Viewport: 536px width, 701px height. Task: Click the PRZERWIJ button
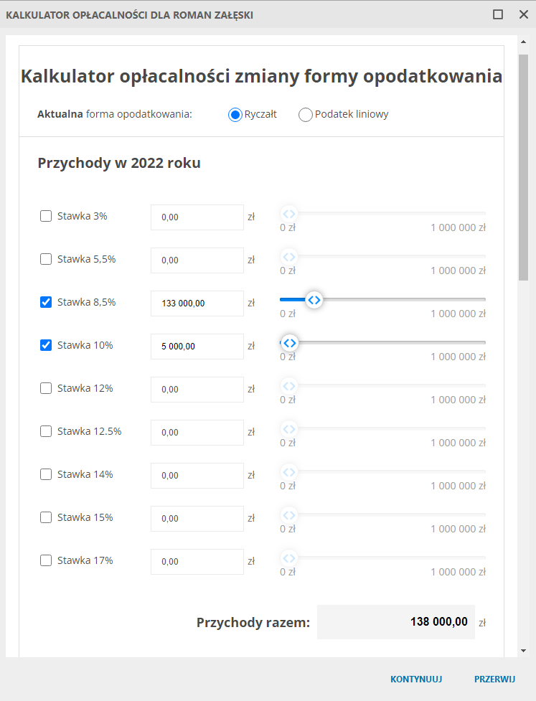(x=494, y=679)
